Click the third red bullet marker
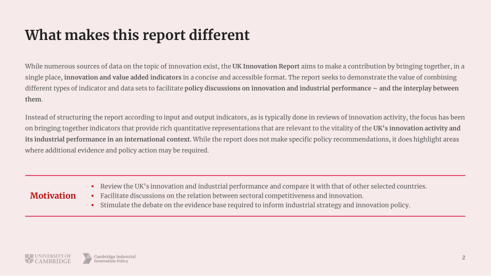 (93, 205)
